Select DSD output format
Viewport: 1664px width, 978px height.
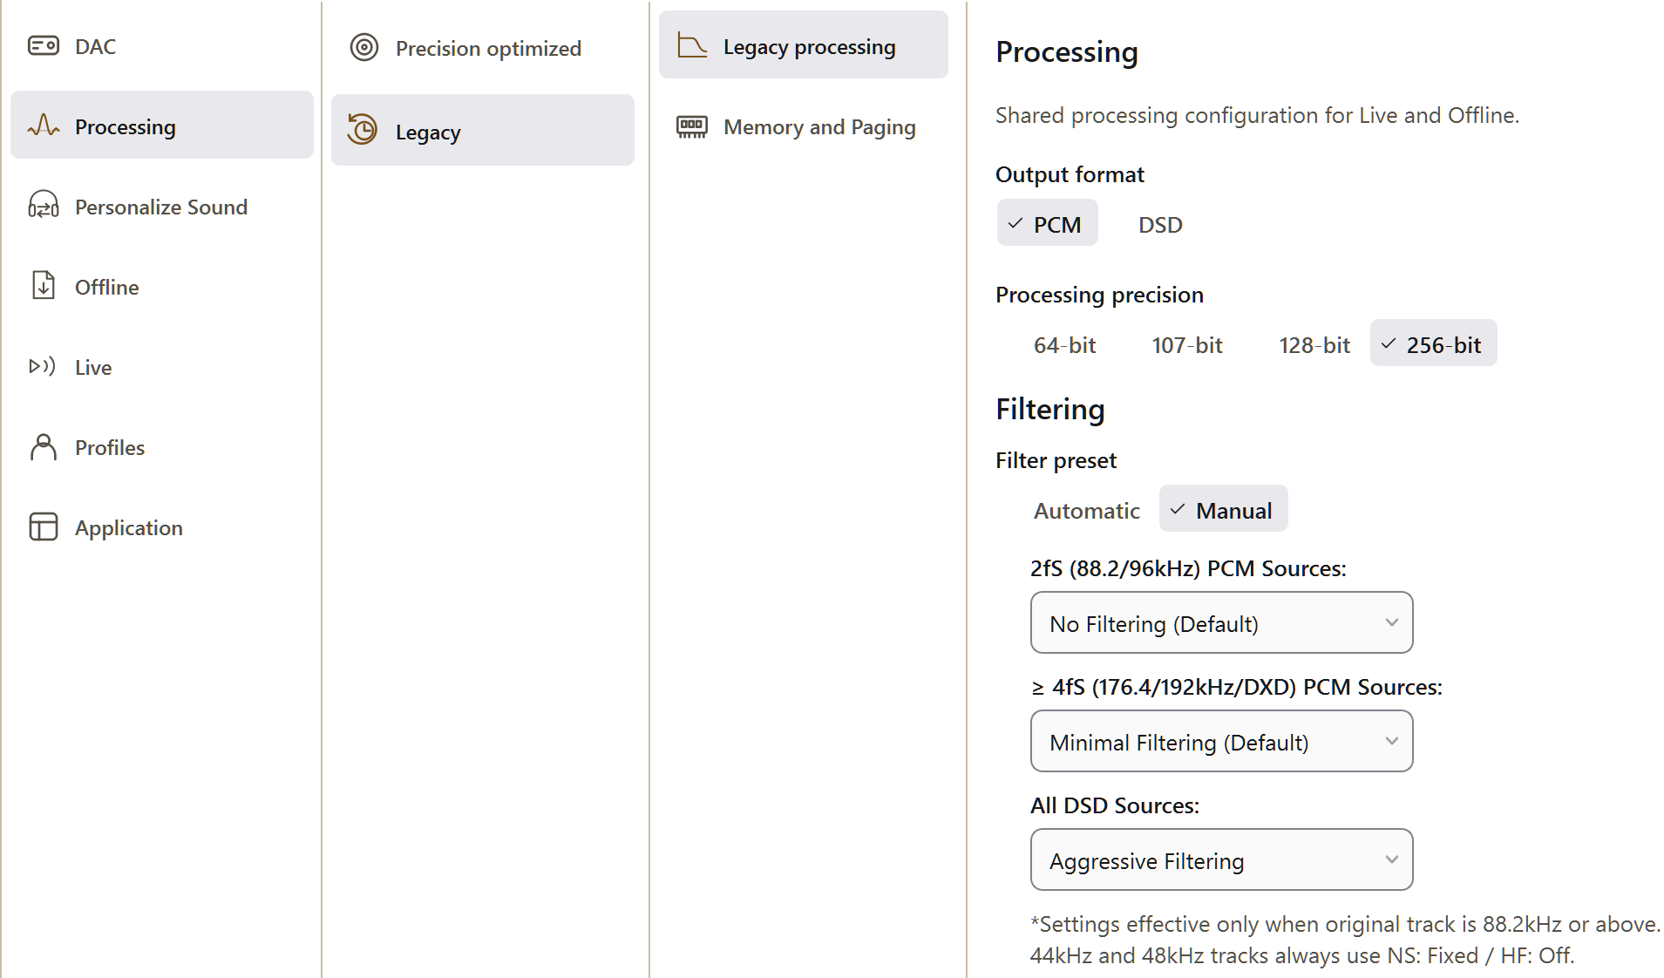[x=1160, y=224]
